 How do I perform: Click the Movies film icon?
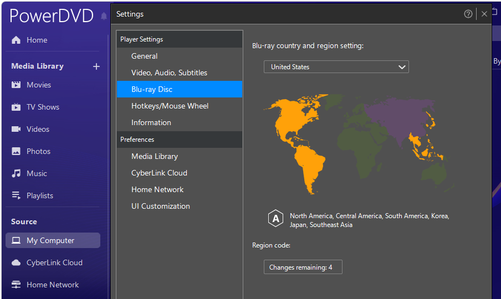16,85
